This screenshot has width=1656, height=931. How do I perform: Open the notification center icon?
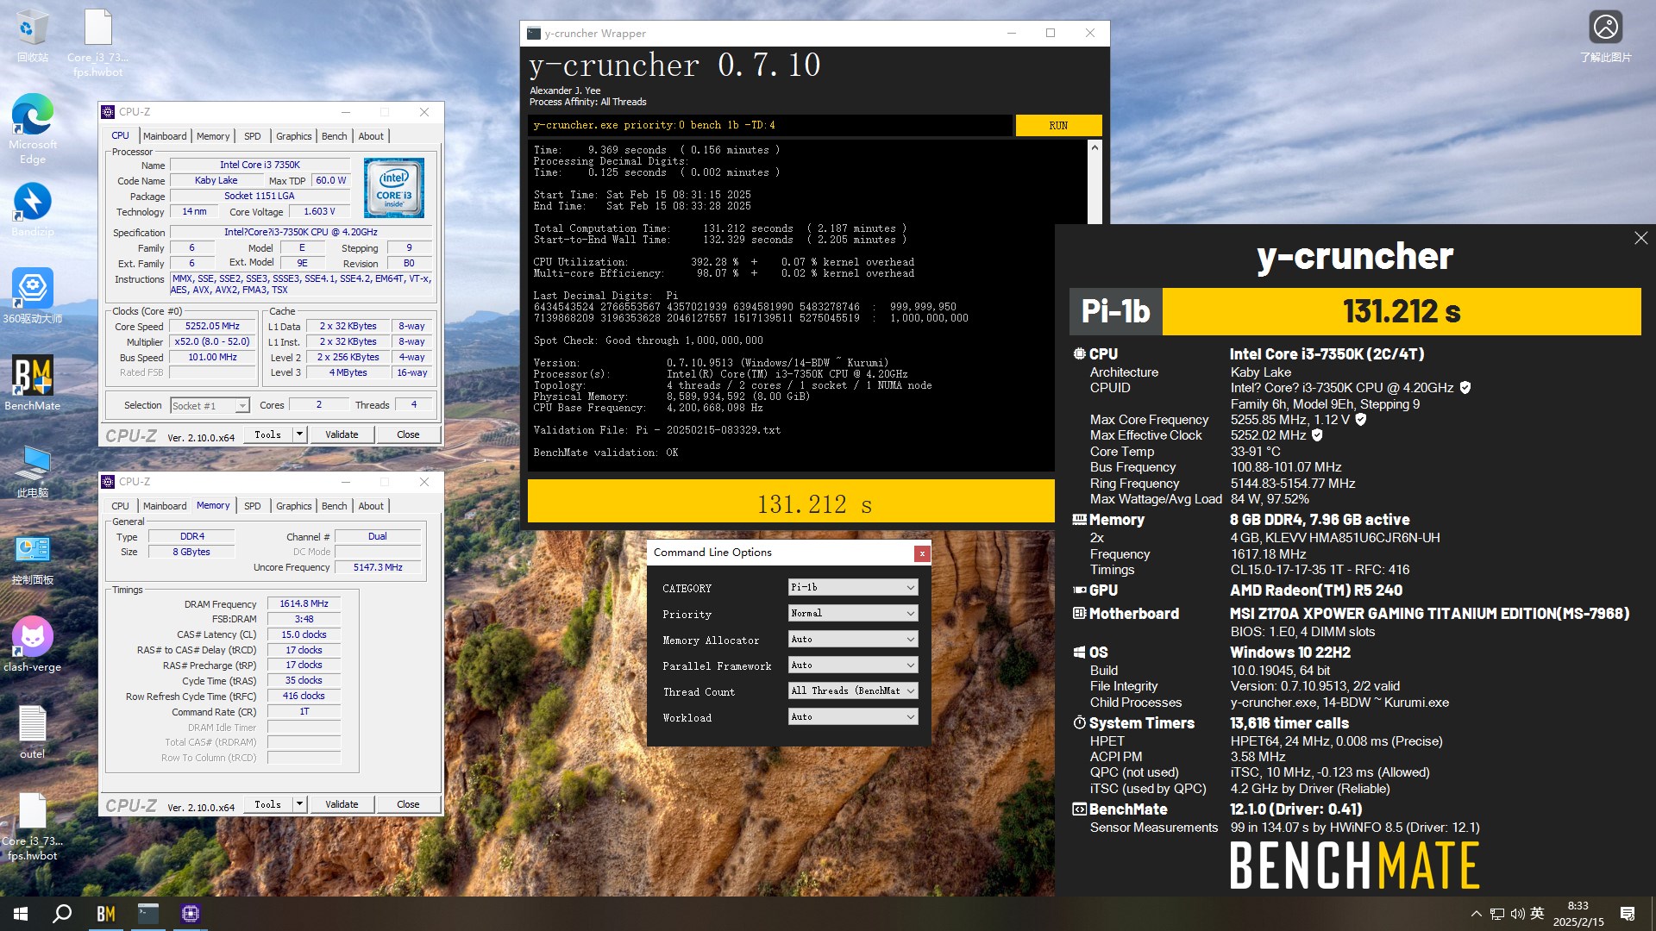click(x=1628, y=914)
